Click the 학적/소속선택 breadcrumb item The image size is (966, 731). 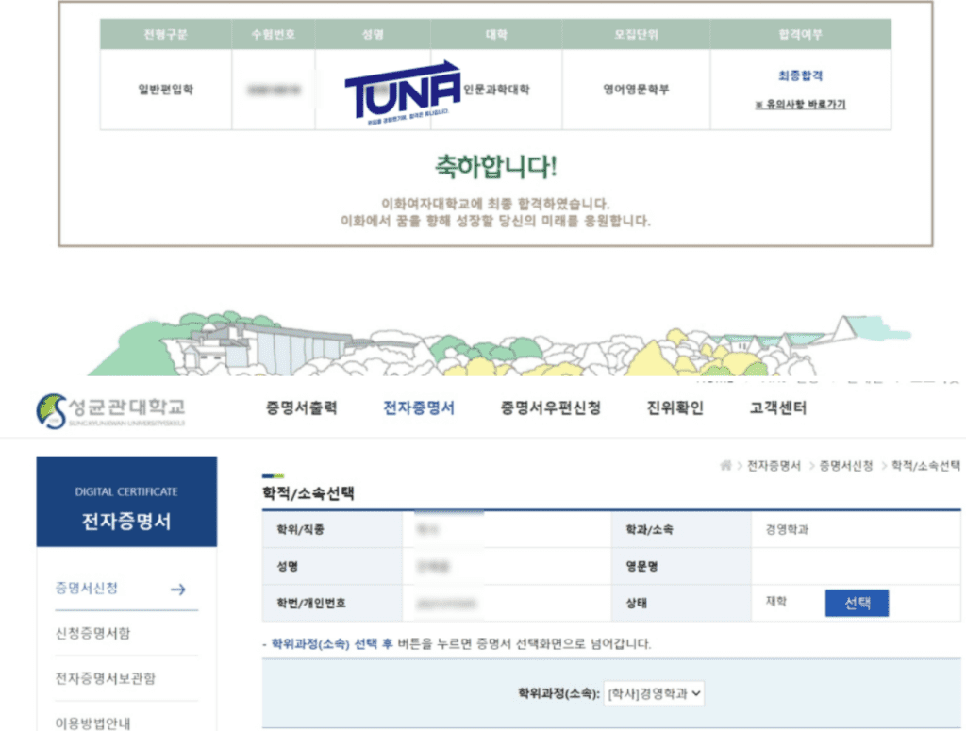[x=926, y=466]
